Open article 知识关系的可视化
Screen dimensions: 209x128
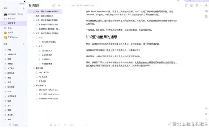pyautogui.click(x=49, y=42)
